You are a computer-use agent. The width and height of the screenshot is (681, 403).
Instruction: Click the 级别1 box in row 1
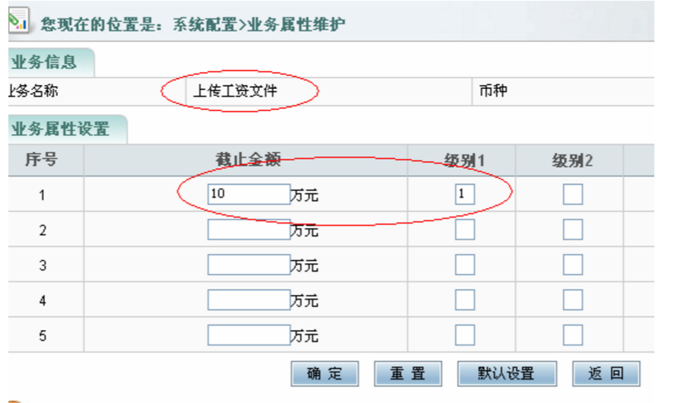point(465,195)
